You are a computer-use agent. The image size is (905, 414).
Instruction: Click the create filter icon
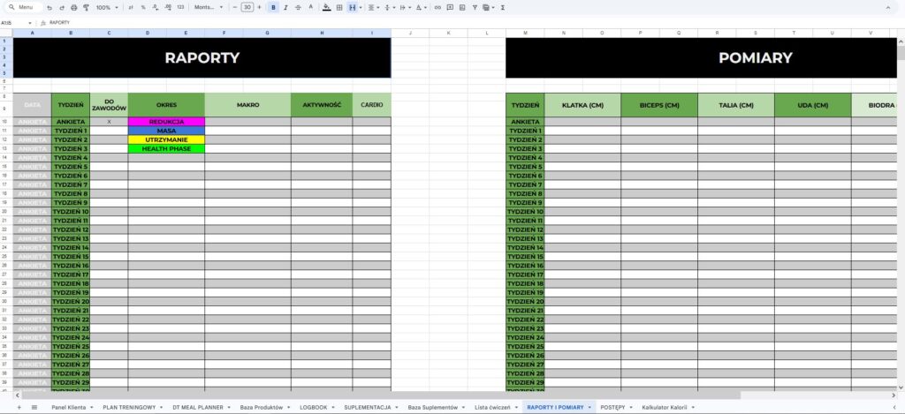coord(475,7)
